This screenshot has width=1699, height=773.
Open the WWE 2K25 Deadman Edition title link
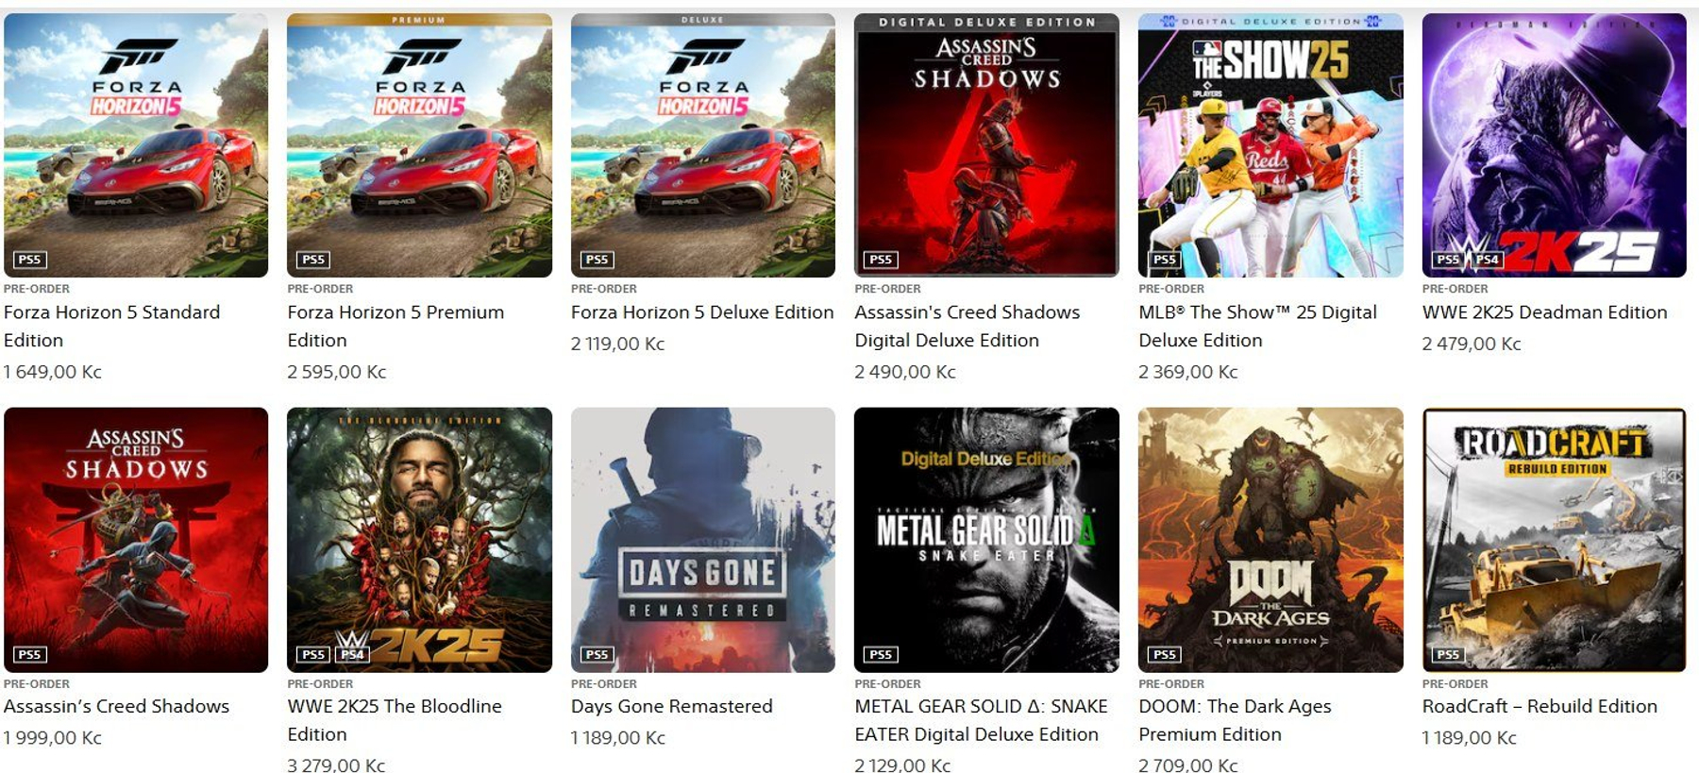[1544, 312]
